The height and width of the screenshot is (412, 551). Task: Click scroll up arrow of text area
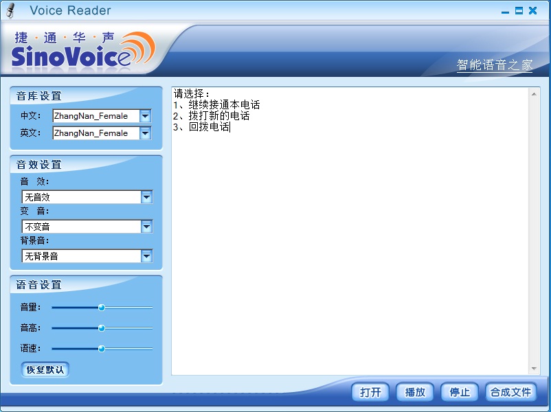(534, 94)
